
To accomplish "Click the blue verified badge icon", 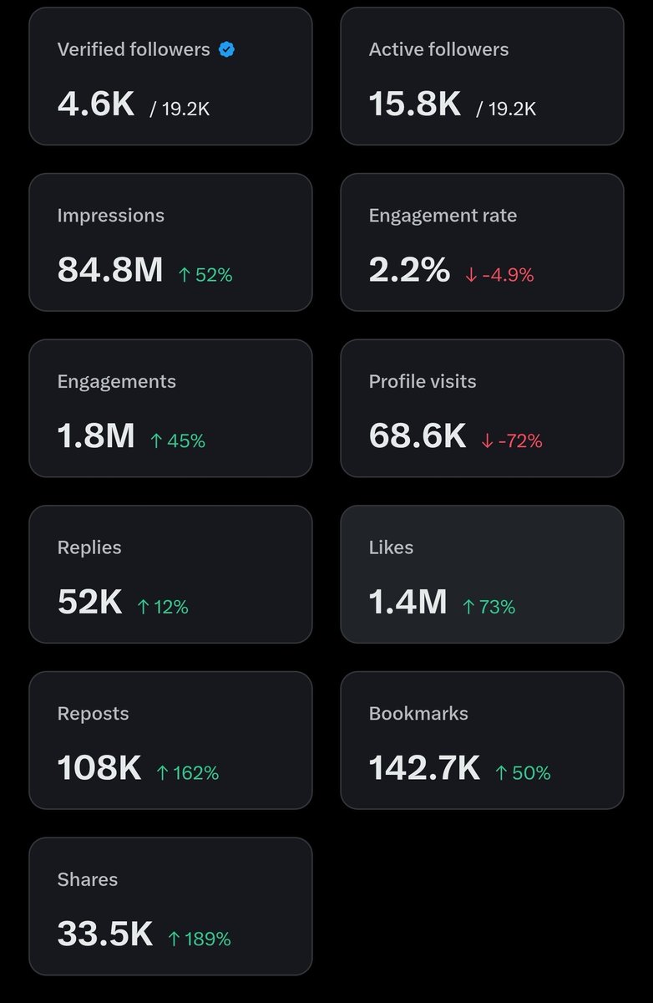I will (226, 49).
